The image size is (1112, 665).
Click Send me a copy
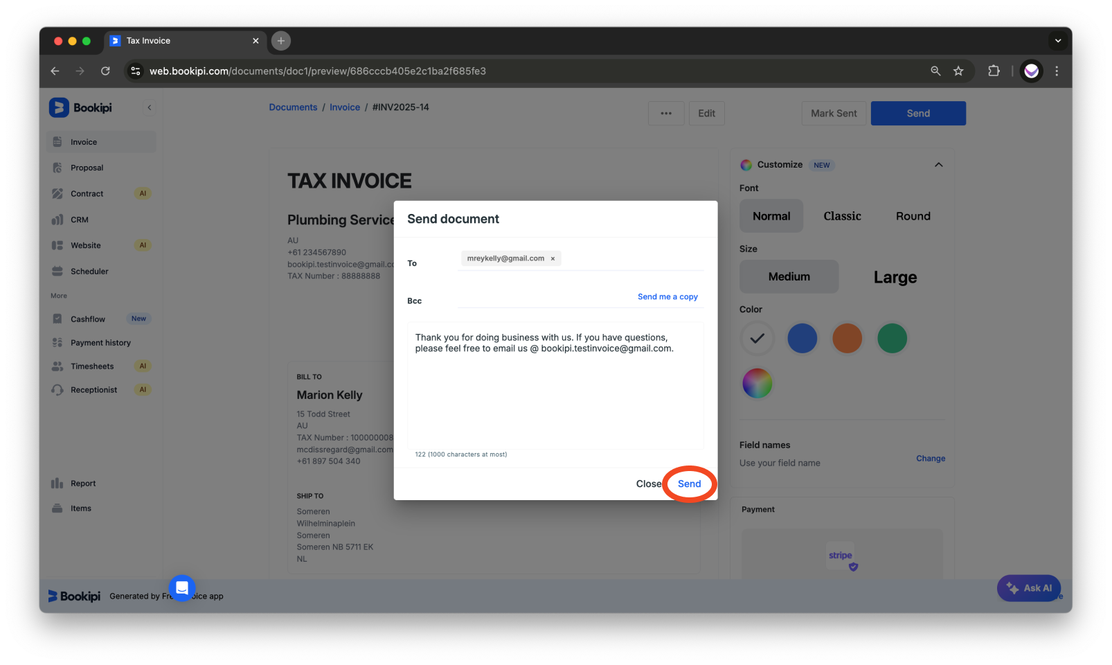point(667,296)
